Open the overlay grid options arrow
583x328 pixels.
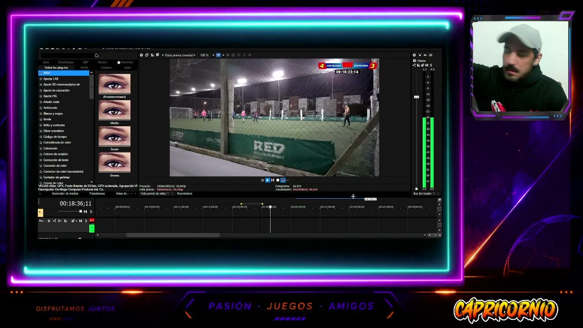[x=222, y=55]
